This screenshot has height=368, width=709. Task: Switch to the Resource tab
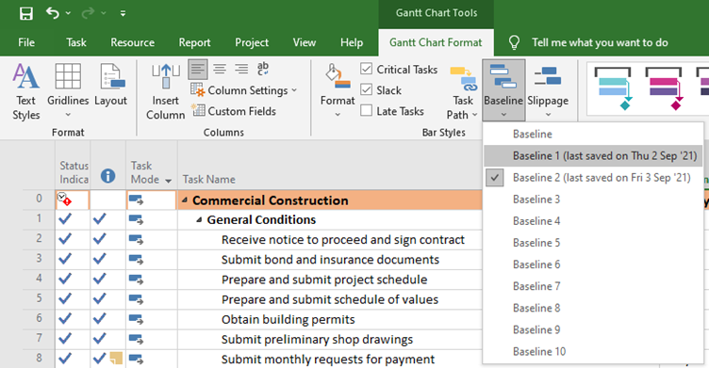(x=133, y=42)
